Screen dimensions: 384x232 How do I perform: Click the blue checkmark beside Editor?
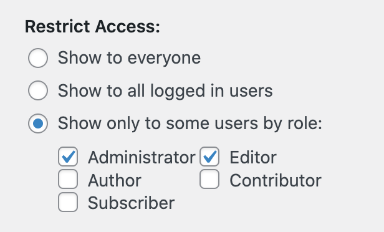coord(210,157)
